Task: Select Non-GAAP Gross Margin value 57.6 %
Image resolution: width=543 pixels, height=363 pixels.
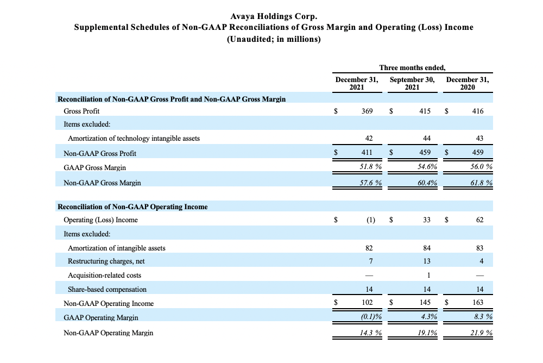Action: (x=370, y=183)
